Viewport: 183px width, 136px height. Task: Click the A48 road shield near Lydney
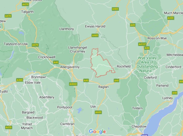175,93
